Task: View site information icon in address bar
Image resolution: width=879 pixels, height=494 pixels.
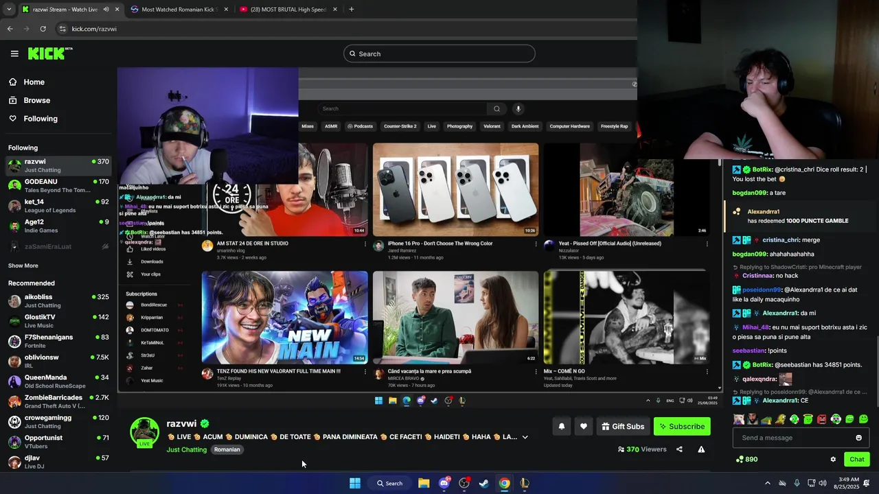Action: [62, 29]
